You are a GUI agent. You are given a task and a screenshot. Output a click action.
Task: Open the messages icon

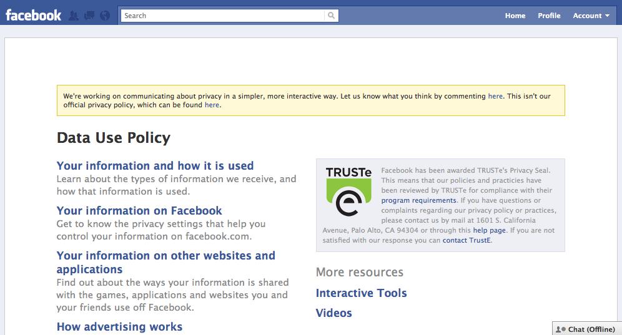pos(89,16)
